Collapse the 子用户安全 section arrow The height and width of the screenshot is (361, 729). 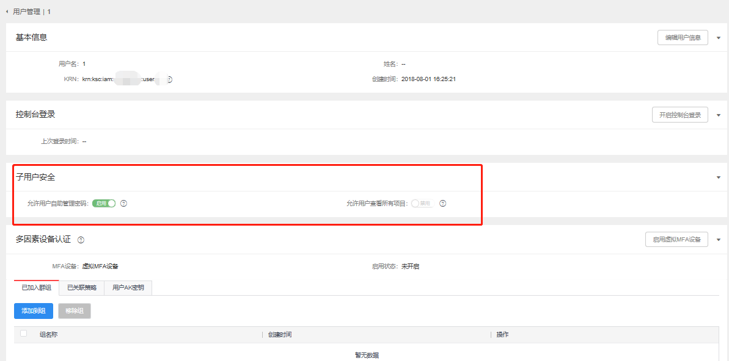(719, 177)
